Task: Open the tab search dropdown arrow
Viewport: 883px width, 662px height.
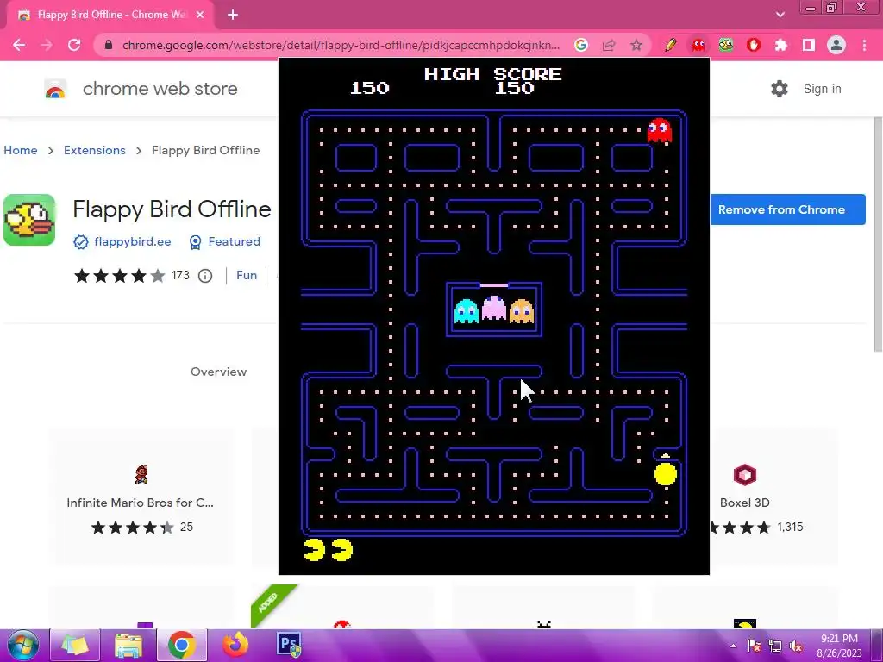Action: coord(780,15)
